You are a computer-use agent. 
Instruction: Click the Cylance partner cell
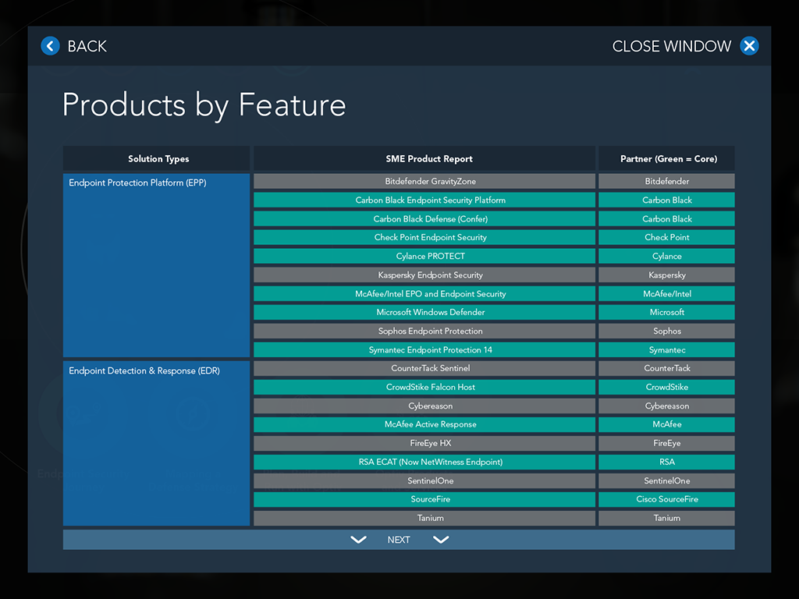(x=666, y=256)
